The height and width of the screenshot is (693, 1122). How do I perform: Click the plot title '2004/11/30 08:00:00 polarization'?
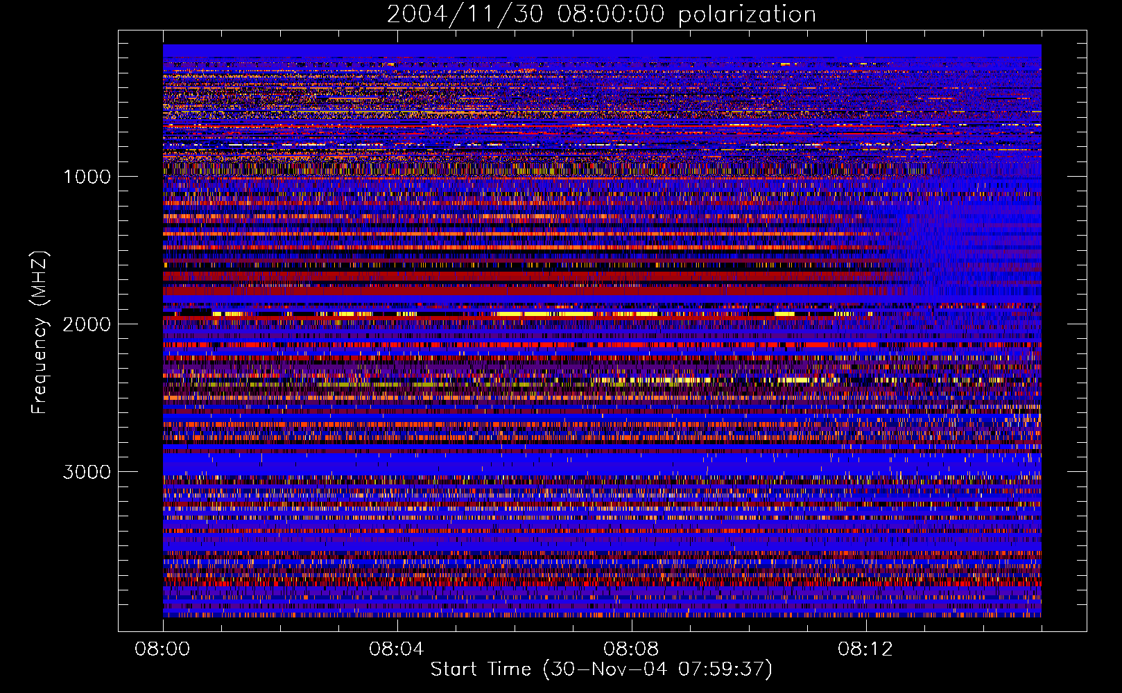click(x=601, y=15)
